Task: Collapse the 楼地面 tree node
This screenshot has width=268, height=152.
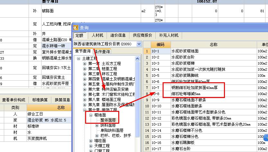Action: [x=91, y=115]
